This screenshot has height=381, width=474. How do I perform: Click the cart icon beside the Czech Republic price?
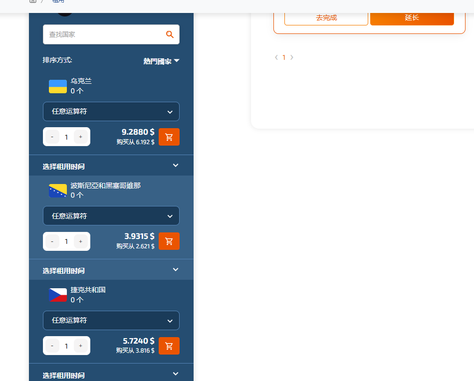(x=169, y=346)
